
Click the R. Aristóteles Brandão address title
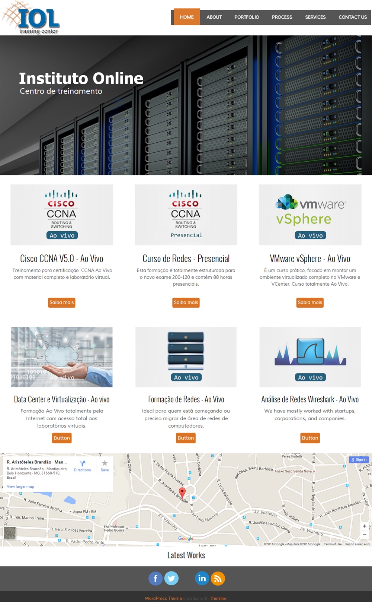pyautogui.click(x=37, y=462)
